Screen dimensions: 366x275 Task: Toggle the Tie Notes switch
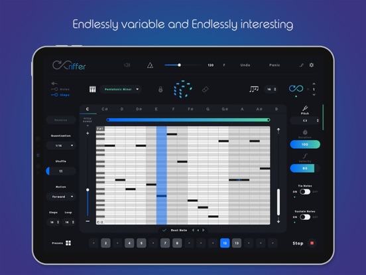305,192
